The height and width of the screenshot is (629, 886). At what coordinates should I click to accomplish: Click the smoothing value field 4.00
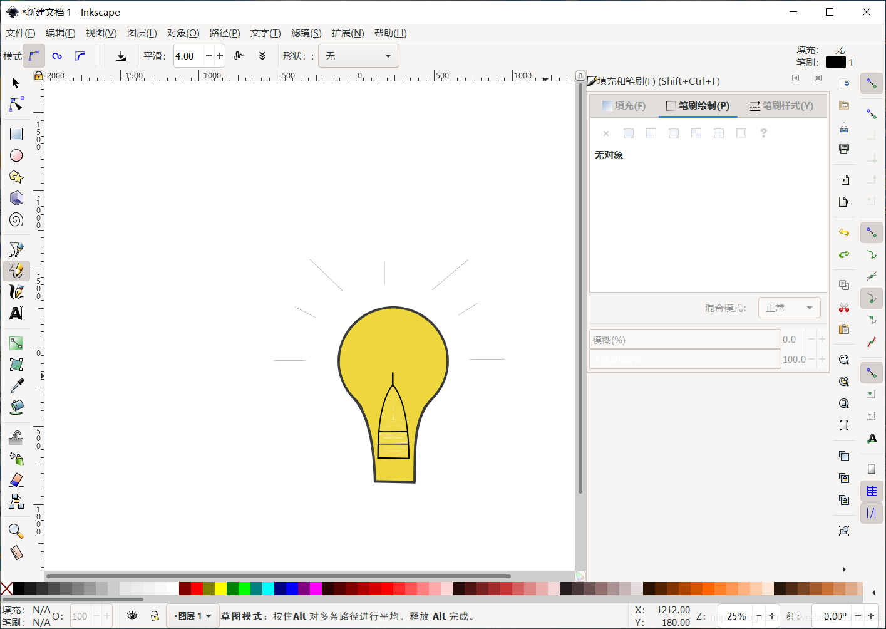(188, 56)
